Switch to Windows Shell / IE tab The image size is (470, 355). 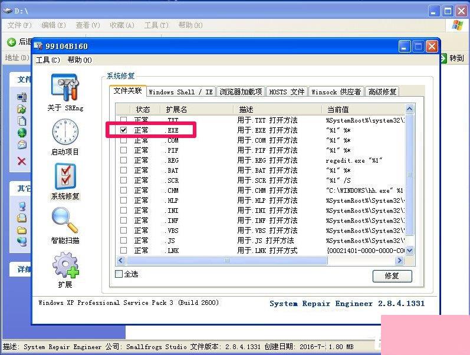(180, 92)
